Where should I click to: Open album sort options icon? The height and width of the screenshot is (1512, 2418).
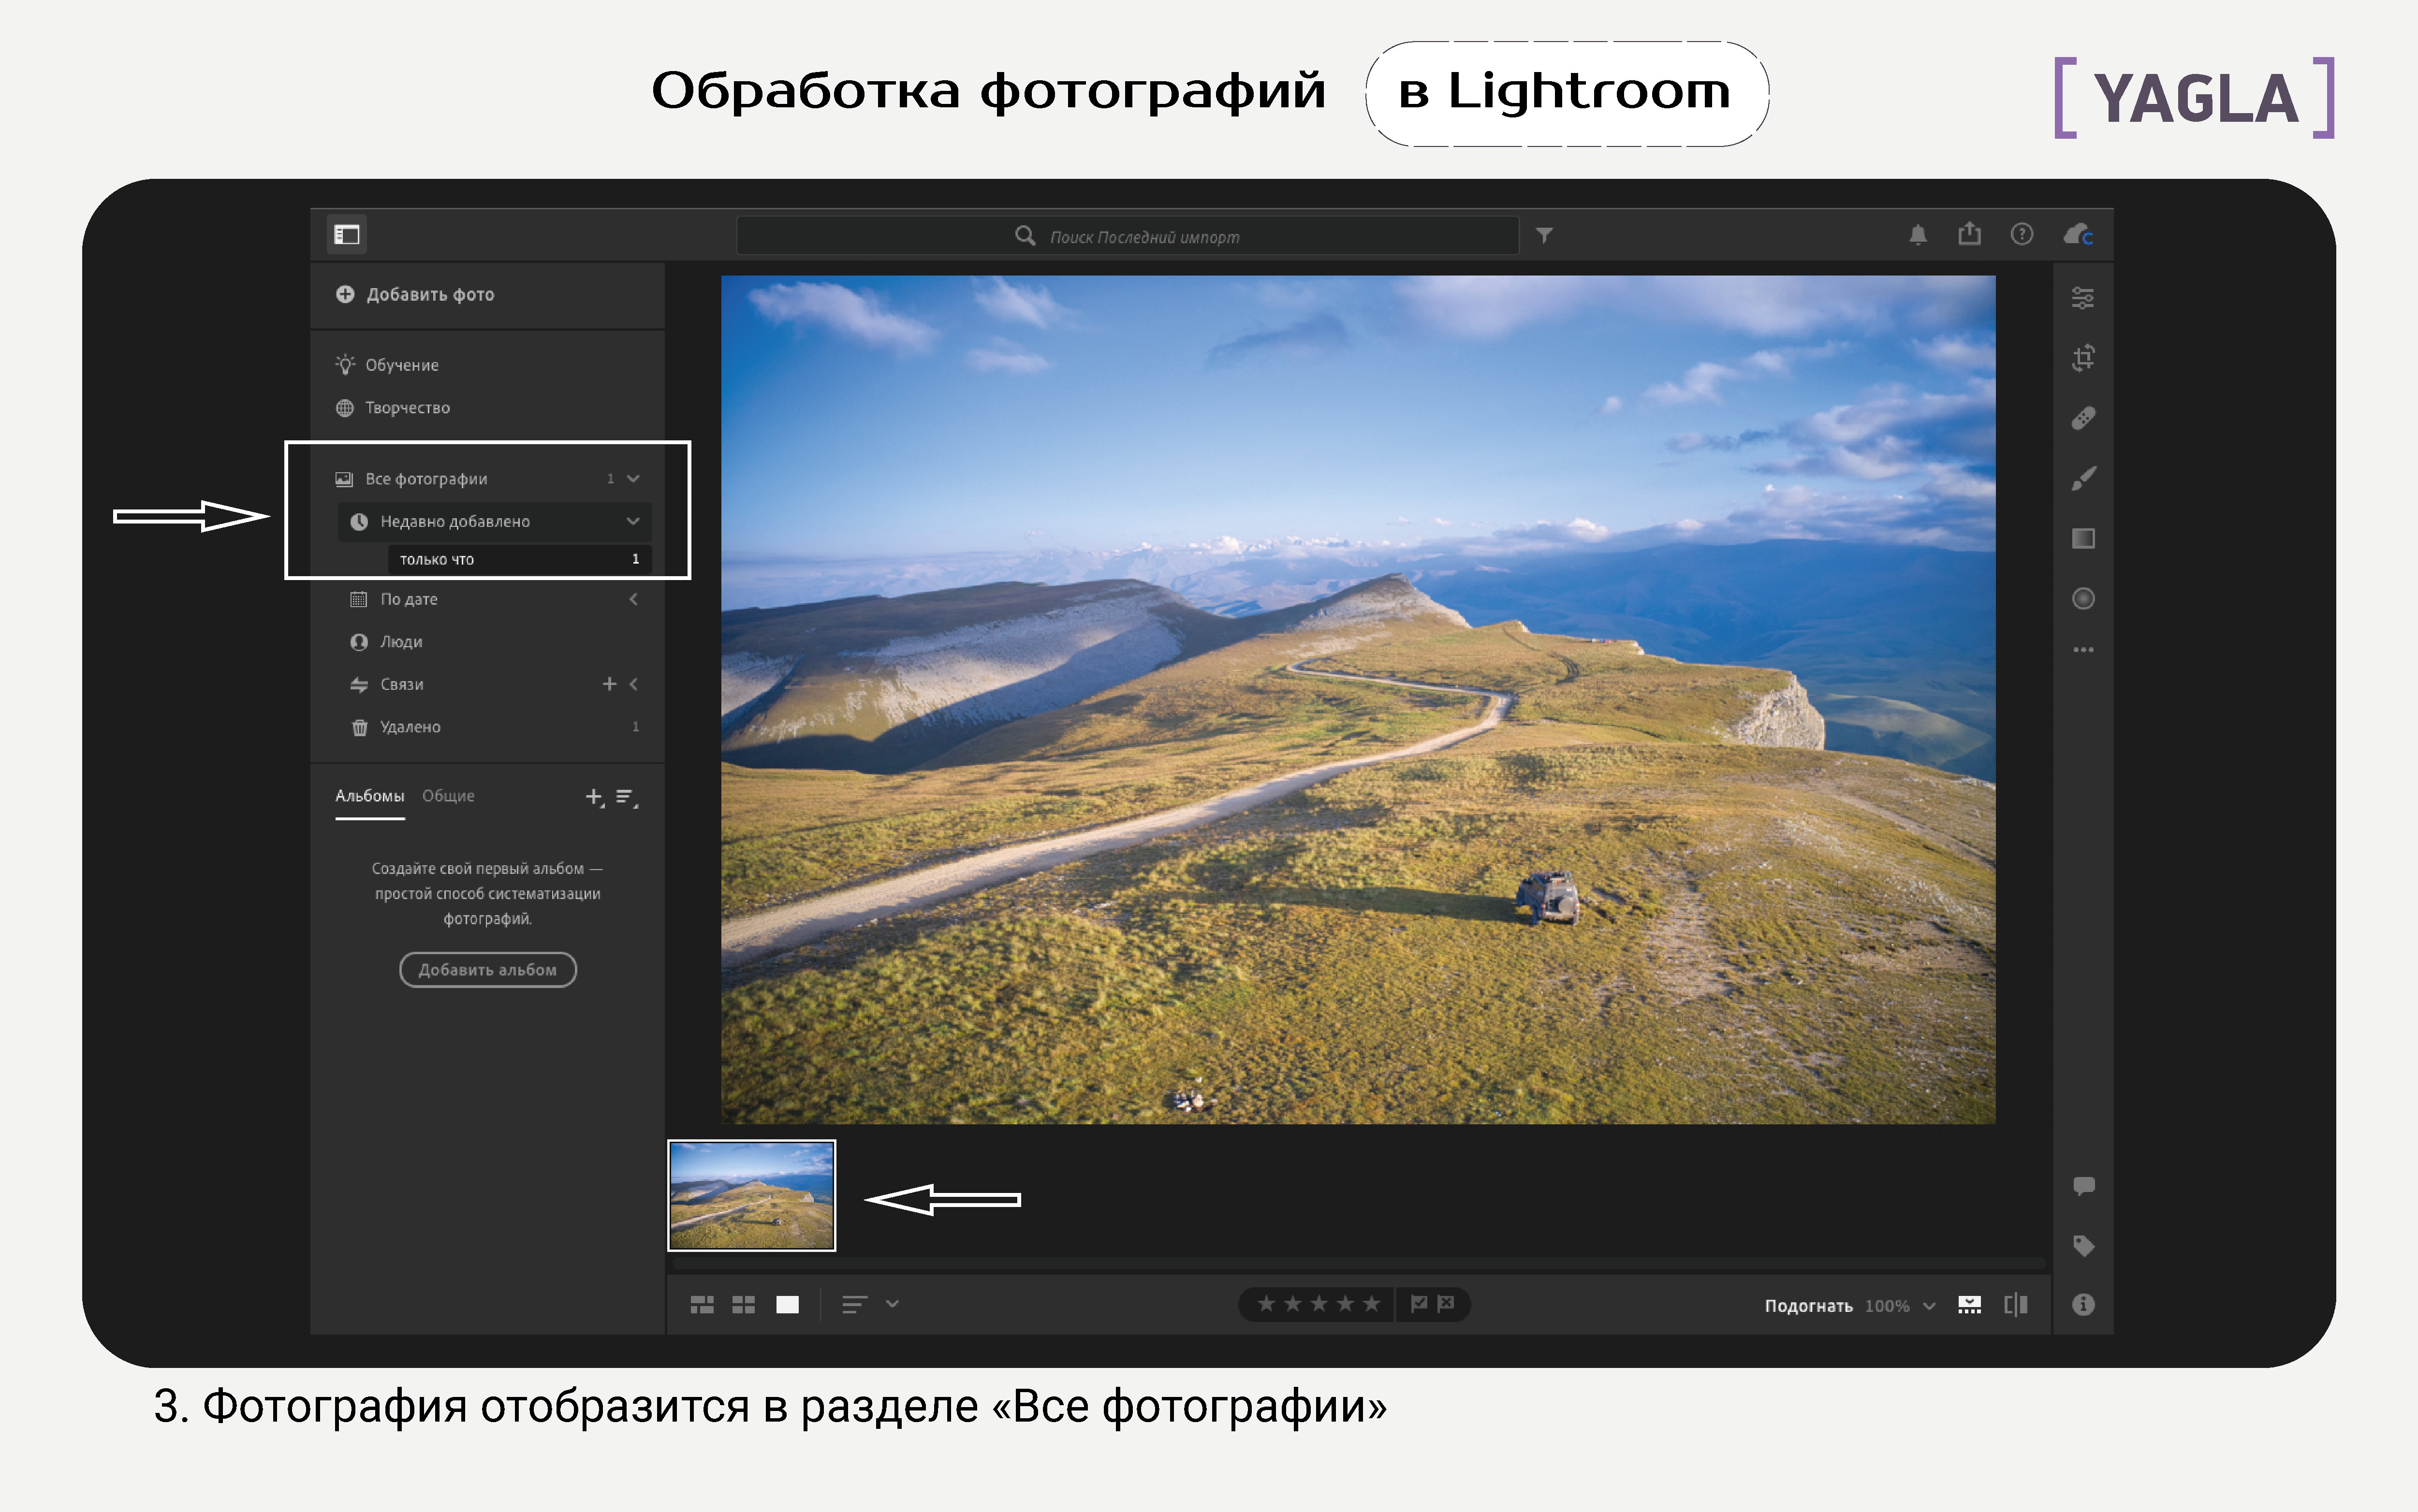tap(627, 797)
